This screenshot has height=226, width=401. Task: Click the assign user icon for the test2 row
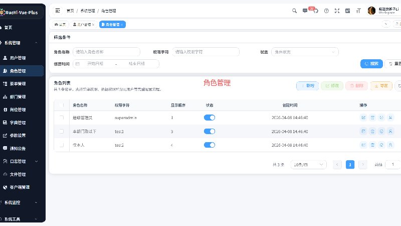coord(390,145)
